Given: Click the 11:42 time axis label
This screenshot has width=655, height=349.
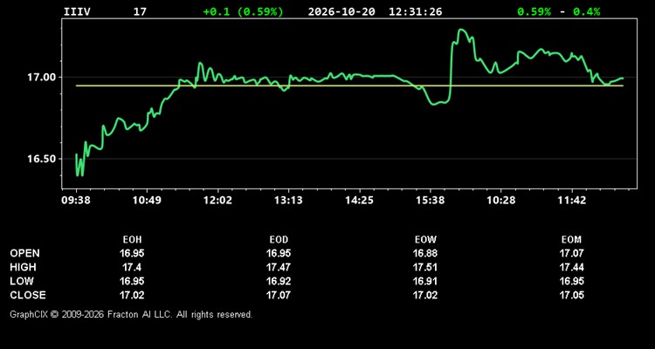Looking at the screenshot, I should click(572, 201).
